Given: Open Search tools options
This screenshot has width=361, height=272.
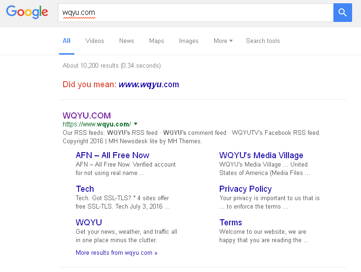Looking at the screenshot, I should [x=263, y=41].
